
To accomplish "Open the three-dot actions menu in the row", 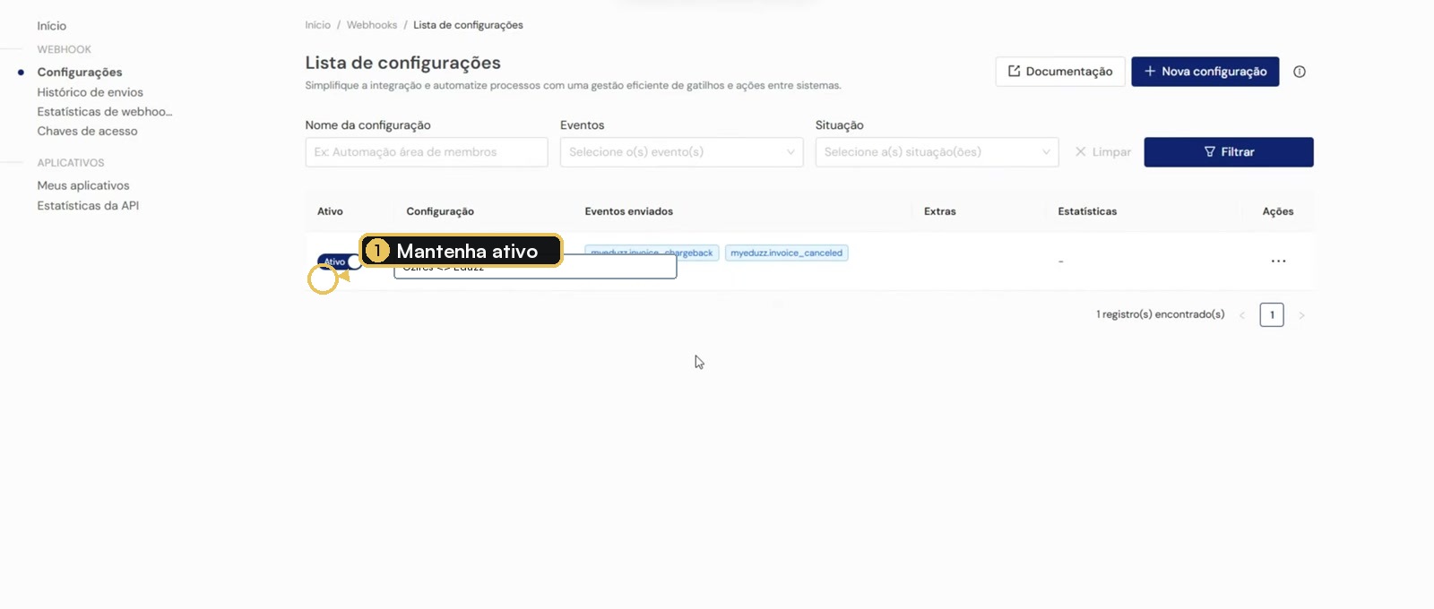I will [x=1278, y=261].
